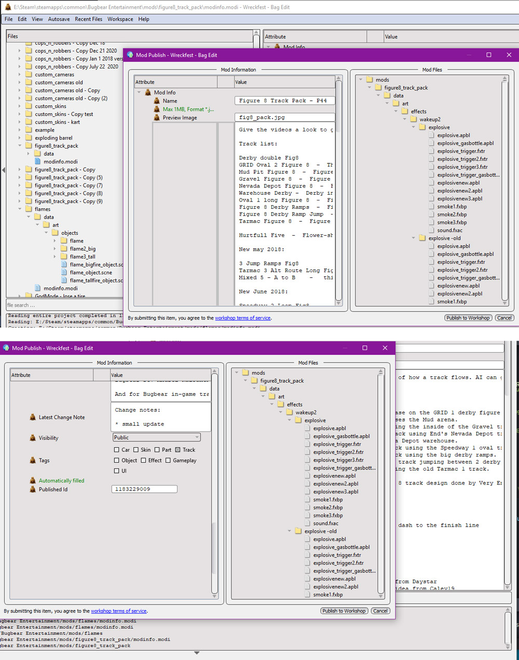Click the bag icon next to Preview Image
519x660 pixels.
[x=157, y=117]
